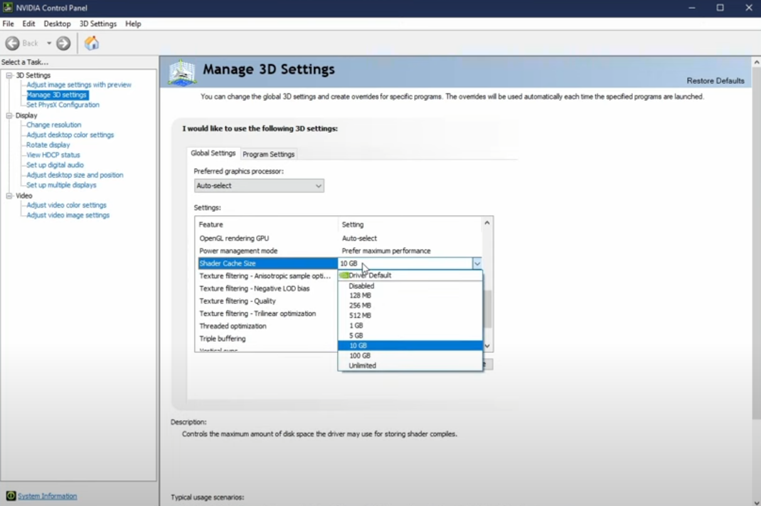Click Shader Cache Size dropdown arrow
The image size is (761, 506).
(x=477, y=263)
